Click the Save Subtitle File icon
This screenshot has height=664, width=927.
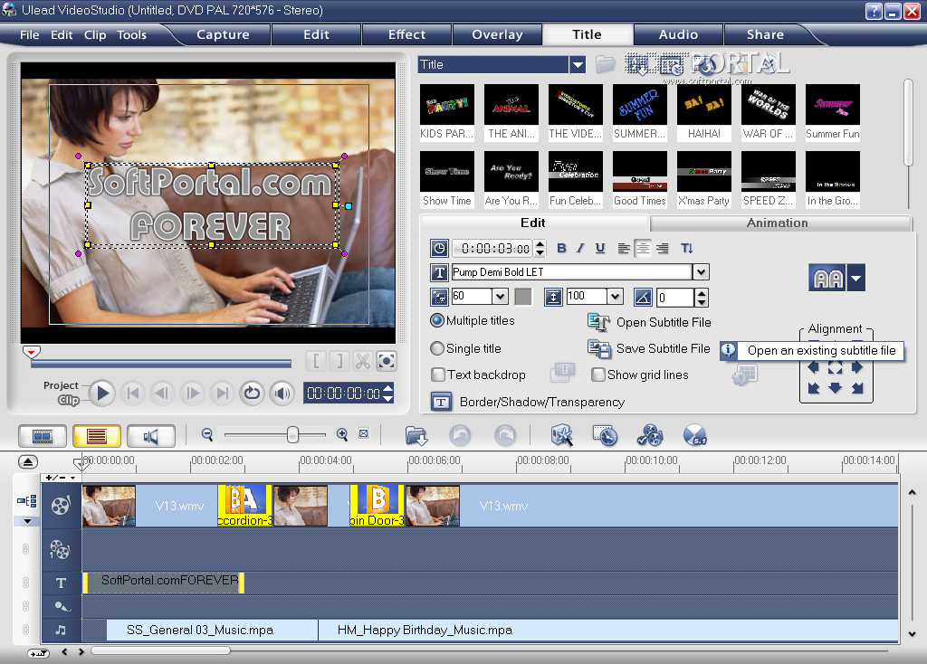click(x=598, y=348)
